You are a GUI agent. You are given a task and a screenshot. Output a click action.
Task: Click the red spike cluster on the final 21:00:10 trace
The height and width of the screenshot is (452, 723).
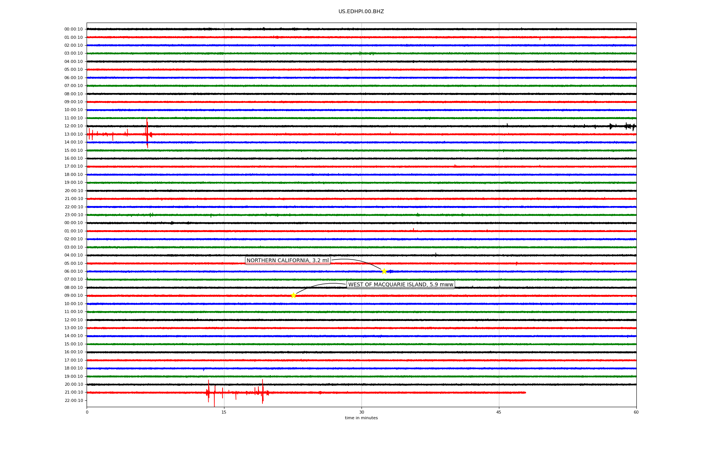pos(237,392)
